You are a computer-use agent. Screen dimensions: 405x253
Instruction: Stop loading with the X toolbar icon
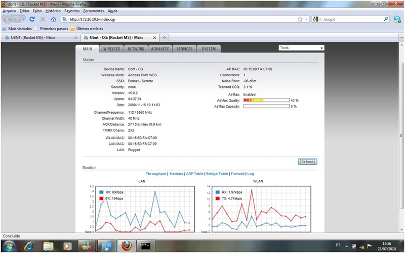tap(43, 19)
